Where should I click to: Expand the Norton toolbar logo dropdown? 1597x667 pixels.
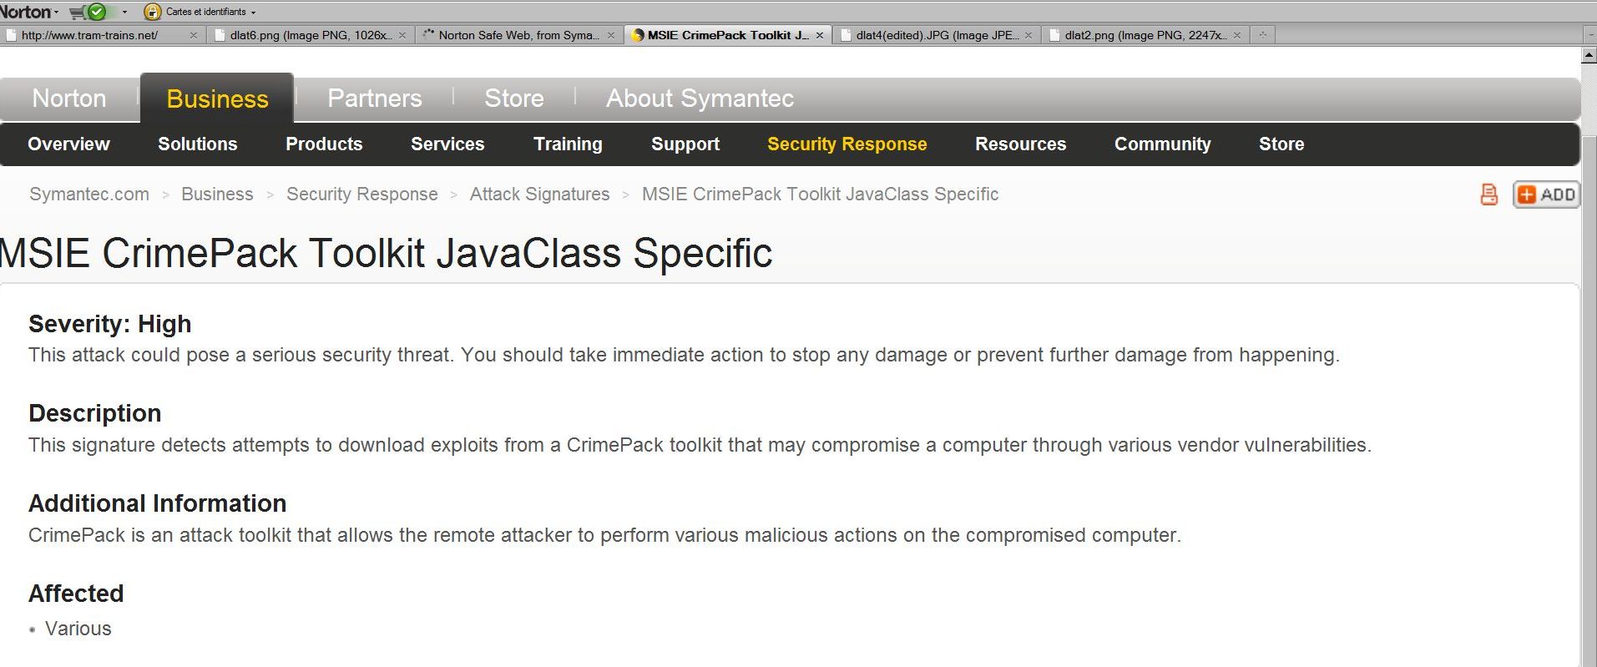pos(56,13)
